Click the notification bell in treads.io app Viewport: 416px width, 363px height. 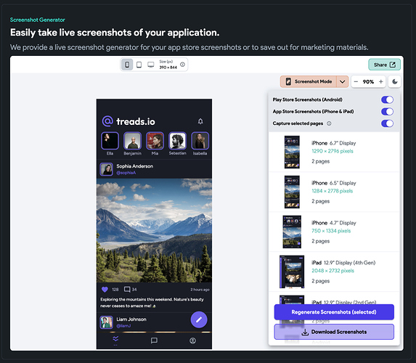[x=200, y=121]
